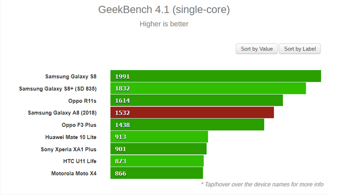This screenshot has width=348, height=195.
Task: Open the Huawei Mate 10 Lite label
Action: click(x=71, y=137)
